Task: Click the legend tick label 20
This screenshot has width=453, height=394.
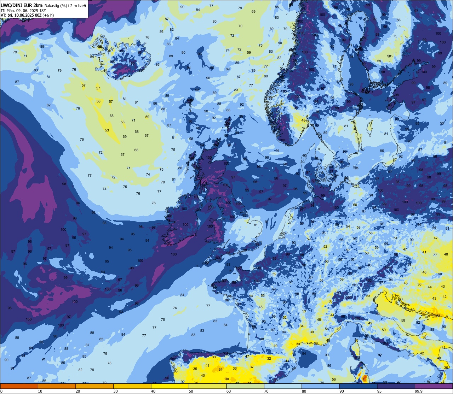Action: (x=78, y=391)
